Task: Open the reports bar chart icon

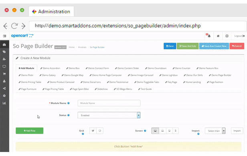Action: point(4,103)
